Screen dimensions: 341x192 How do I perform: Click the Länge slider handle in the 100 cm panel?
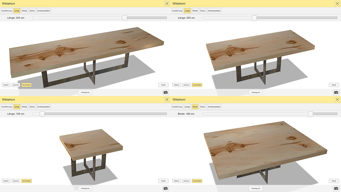pyautogui.click(x=42, y=114)
